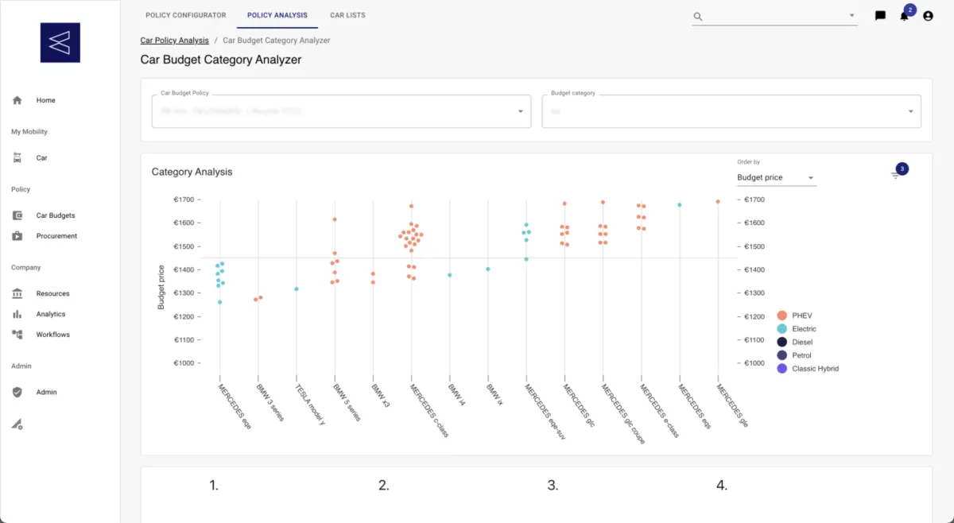Open Car Budgets wallet icon
Screen dimensions: 954x523
point(17,215)
